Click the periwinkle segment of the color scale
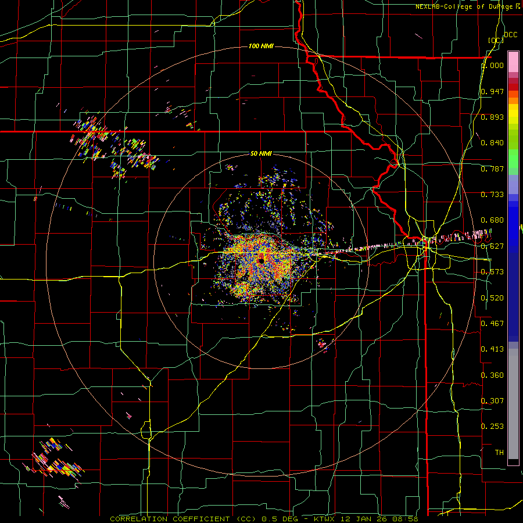 point(513,184)
